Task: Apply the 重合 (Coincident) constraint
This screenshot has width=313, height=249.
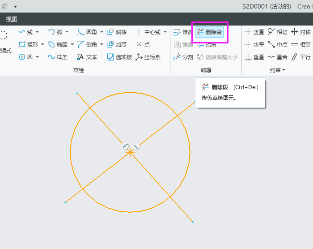Action: 278,57
